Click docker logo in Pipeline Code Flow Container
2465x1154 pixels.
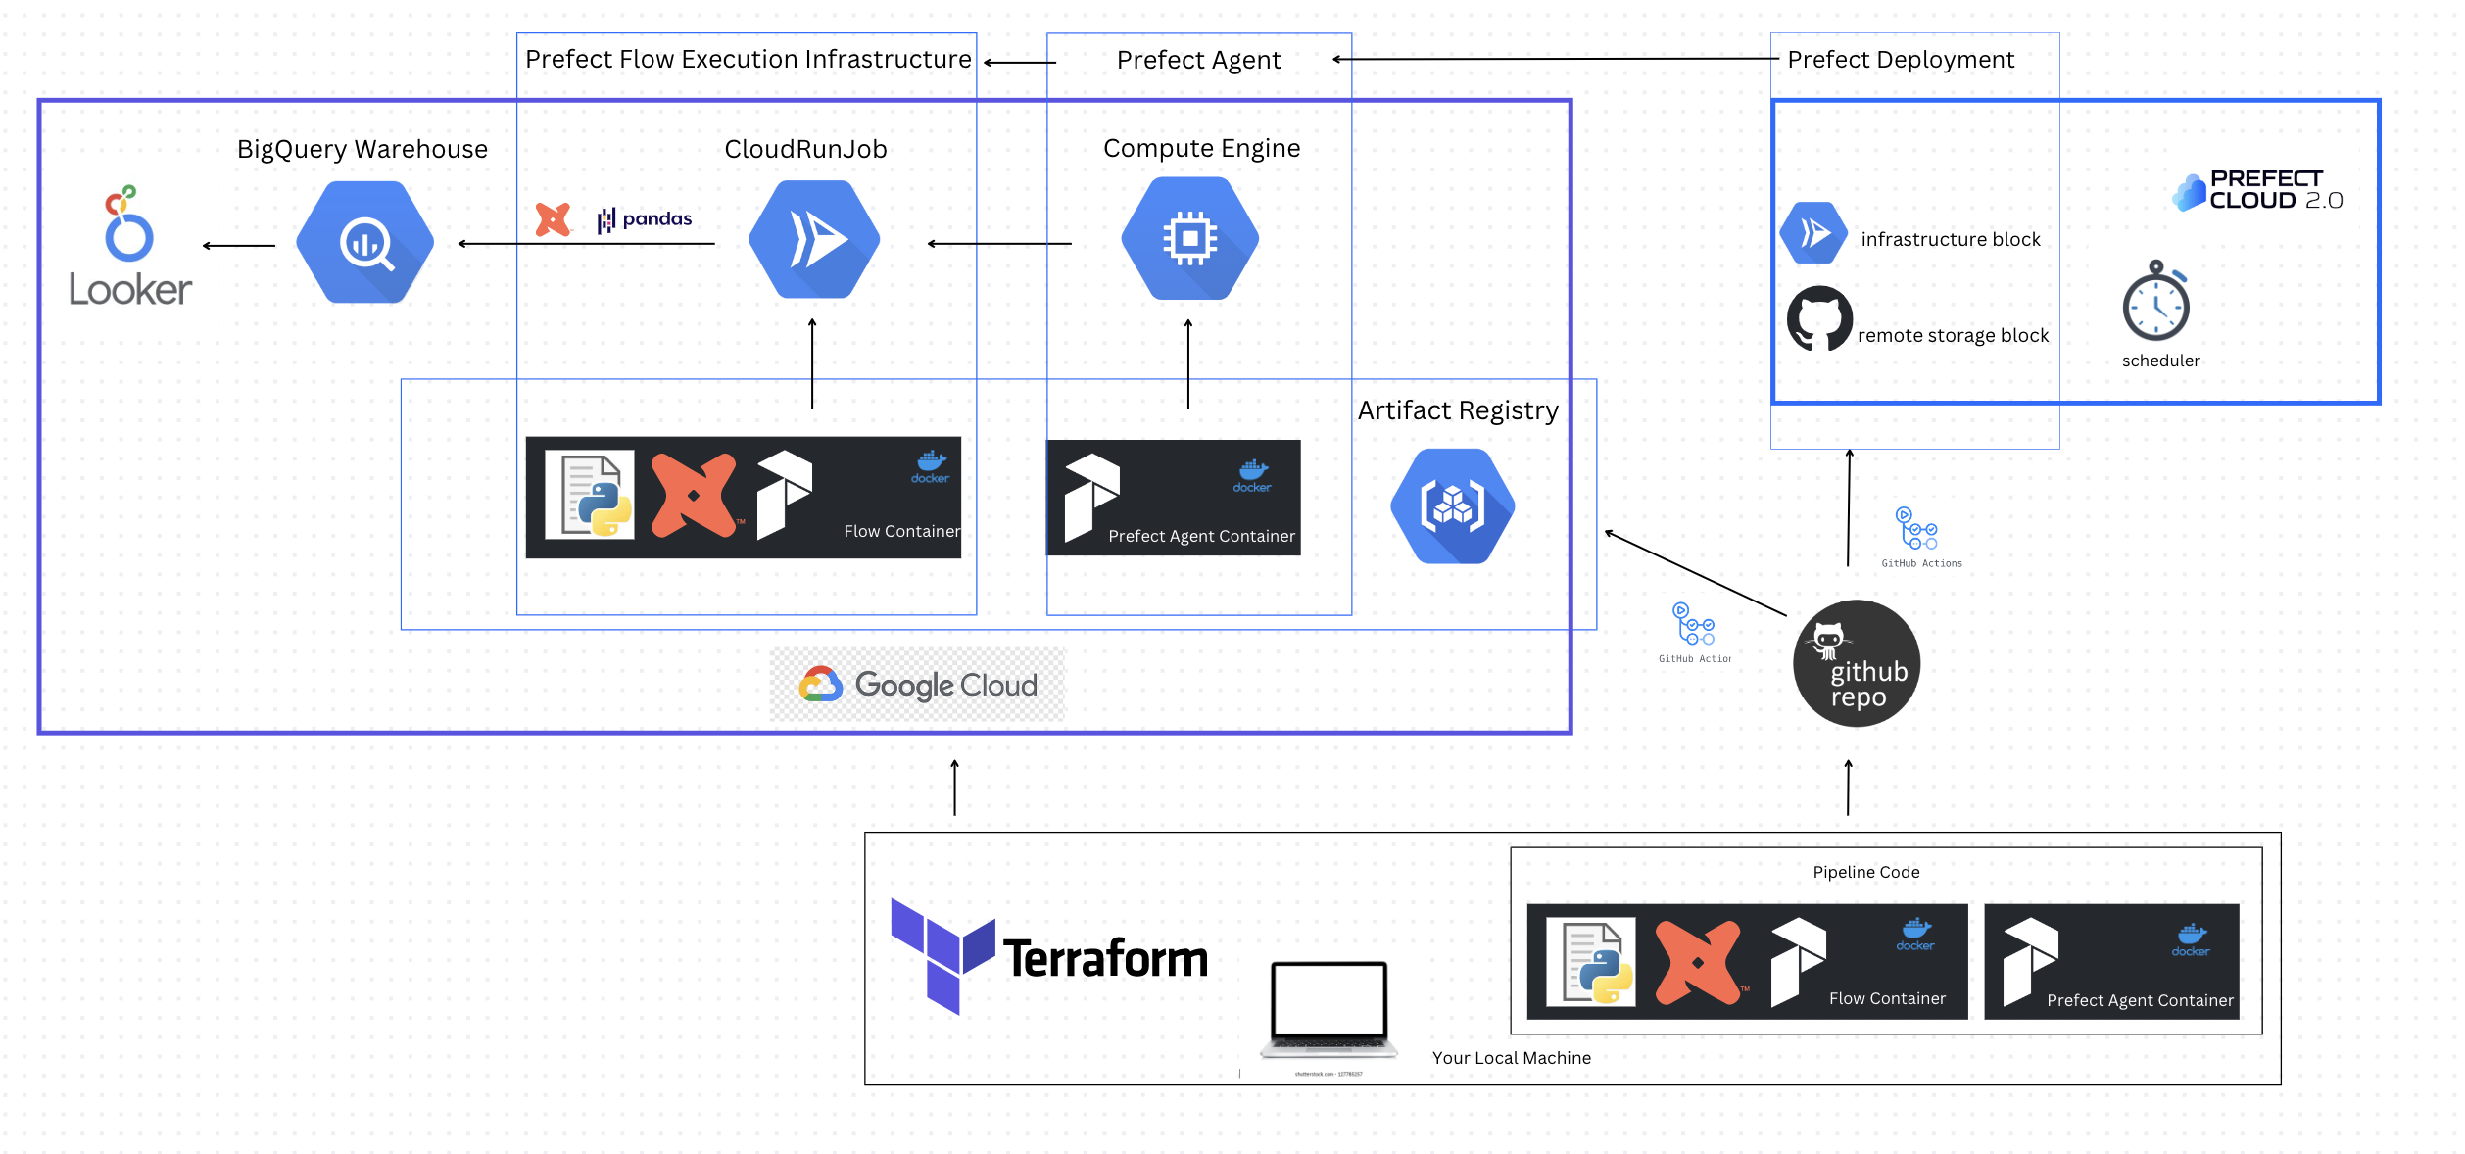point(1915,935)
